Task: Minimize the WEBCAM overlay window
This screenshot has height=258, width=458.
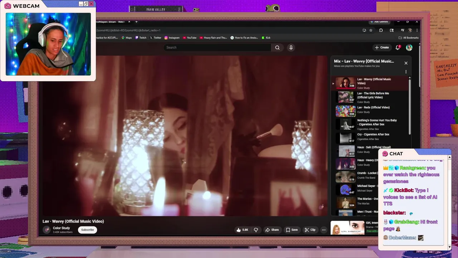Action: (81, 4)
